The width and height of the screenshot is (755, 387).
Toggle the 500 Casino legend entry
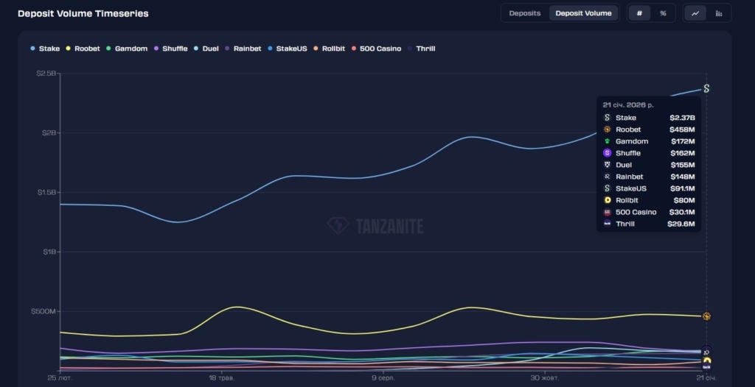coord(376,49)
